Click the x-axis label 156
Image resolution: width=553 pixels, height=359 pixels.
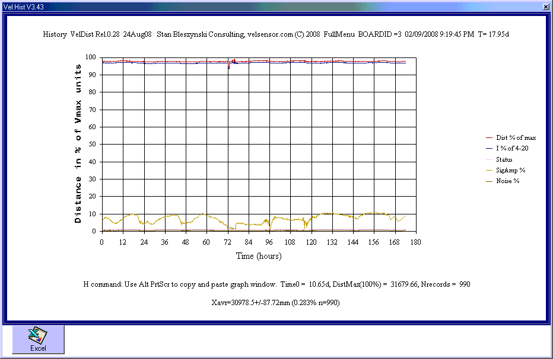tap(374, 242)
